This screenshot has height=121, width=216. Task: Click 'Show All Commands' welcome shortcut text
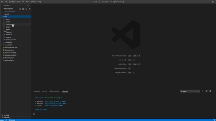tap(119, 56)
